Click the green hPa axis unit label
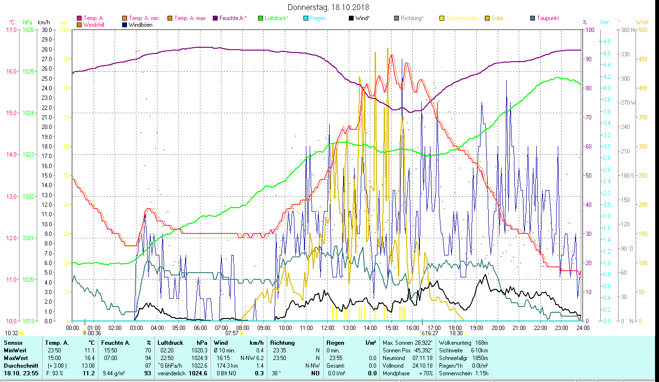The image size is (659, 382). point(28,22)
